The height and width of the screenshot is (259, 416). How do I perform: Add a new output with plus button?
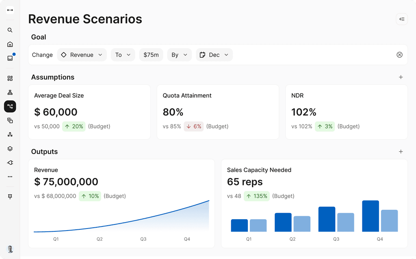point(401,151)
